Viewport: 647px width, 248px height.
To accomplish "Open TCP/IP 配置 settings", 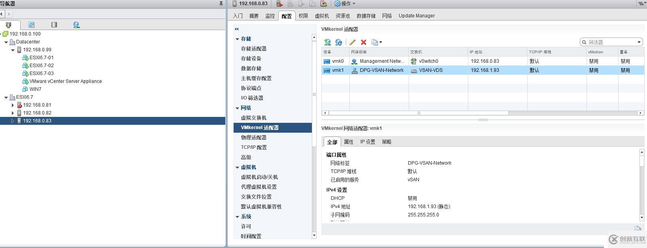I will (x=254, y=147).
